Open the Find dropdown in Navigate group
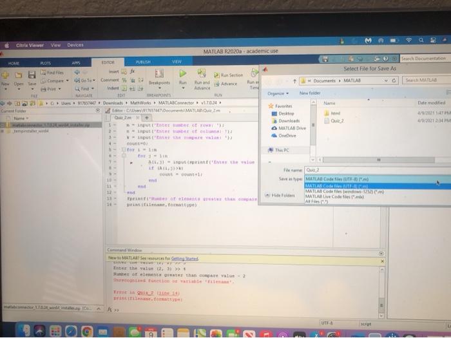This screenshot has height=338, width=451. tap(84, 89)
